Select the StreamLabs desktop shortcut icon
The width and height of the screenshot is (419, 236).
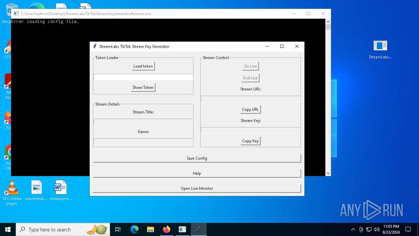pos(380,49)
